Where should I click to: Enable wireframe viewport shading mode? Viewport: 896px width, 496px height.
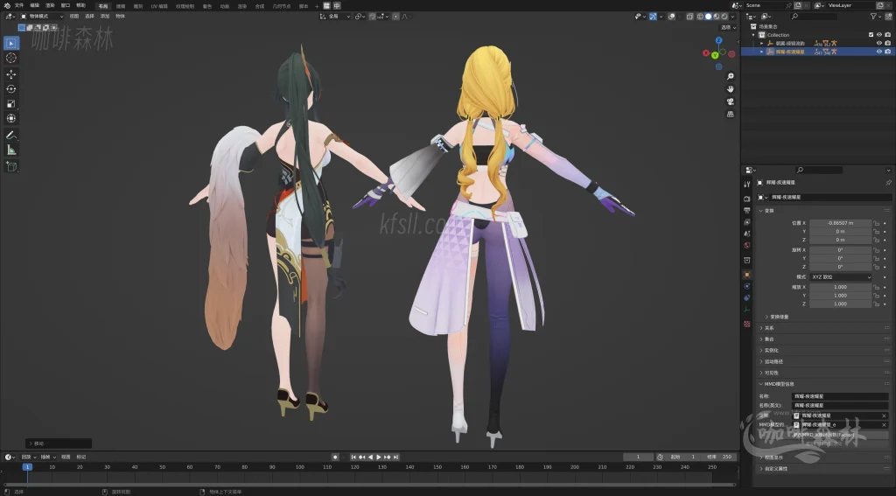point(700,17)
